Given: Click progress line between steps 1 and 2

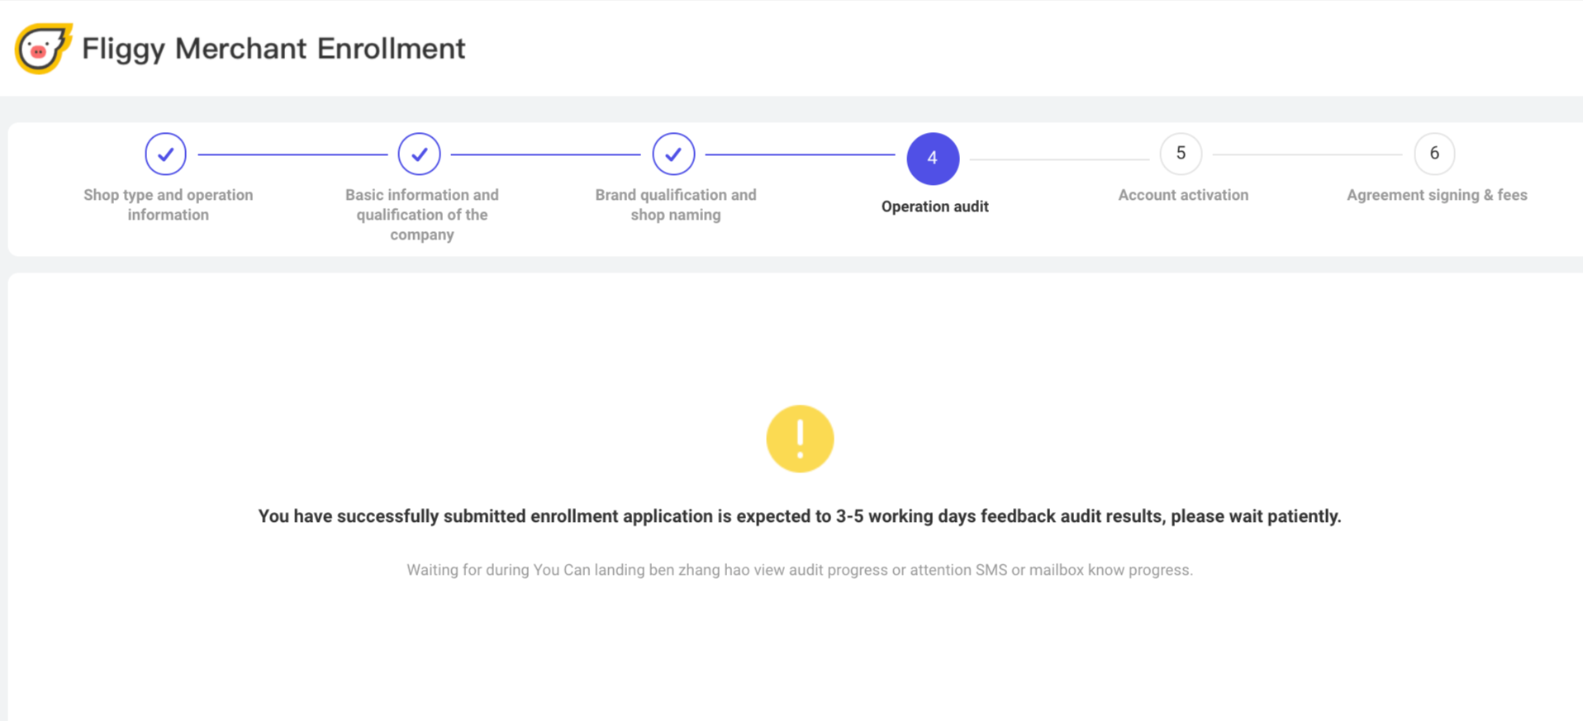Looking at the screenshot, I should tap(292, 154).
